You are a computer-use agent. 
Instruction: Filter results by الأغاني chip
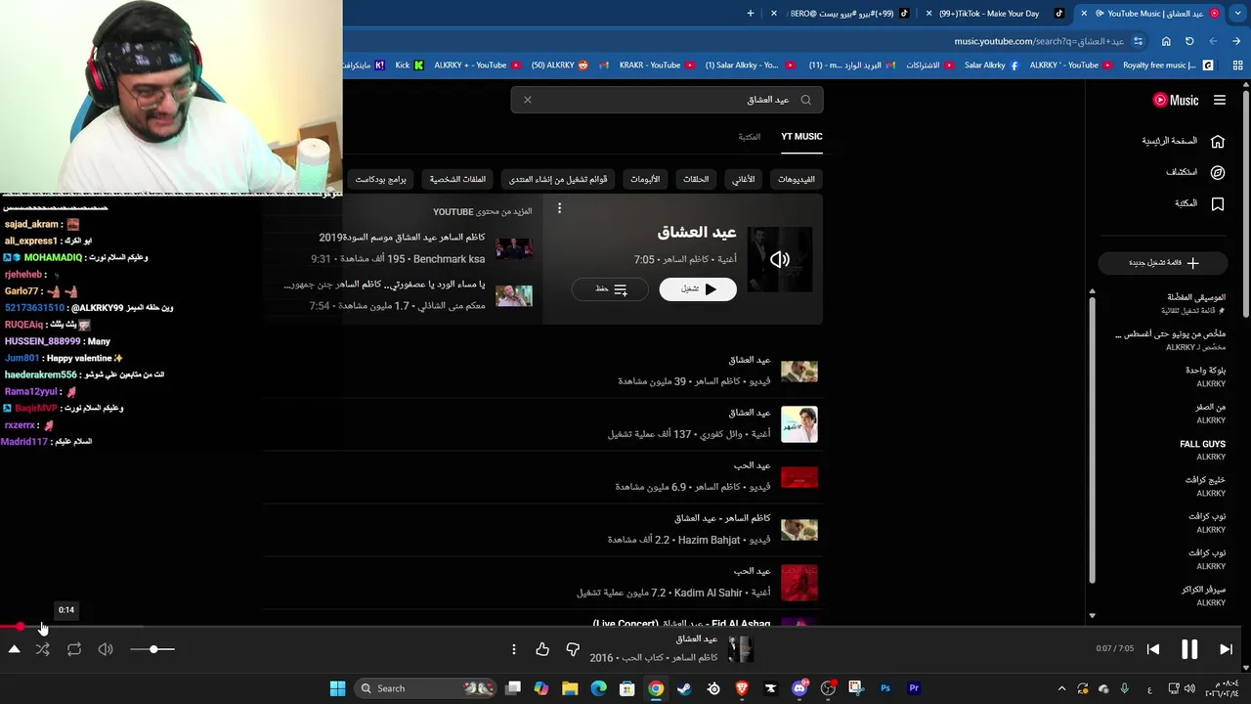pos(744,179)
